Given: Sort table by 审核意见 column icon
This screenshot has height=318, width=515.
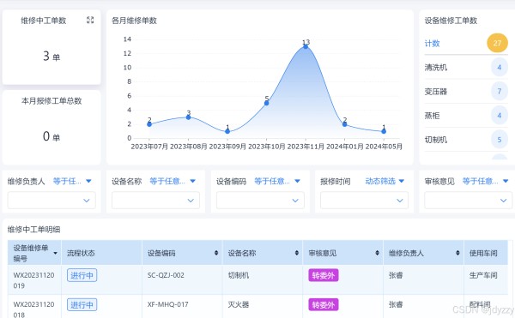Looking at the screenshot, I should pos(377,253).
